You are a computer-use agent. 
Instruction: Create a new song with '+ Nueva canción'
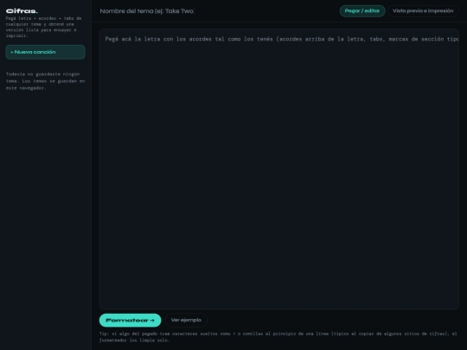click(x=45, y=52)
